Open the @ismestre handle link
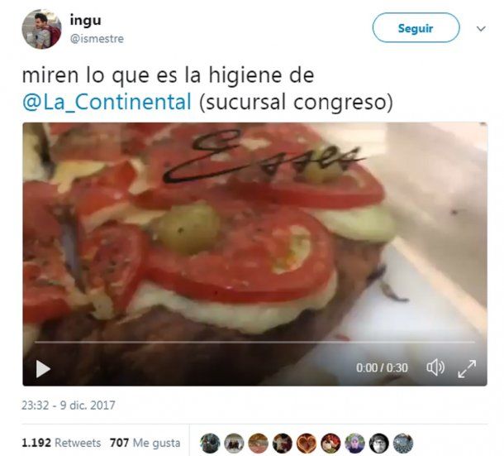The width and height of the screenshot is (504, 456). pos(97,39)
